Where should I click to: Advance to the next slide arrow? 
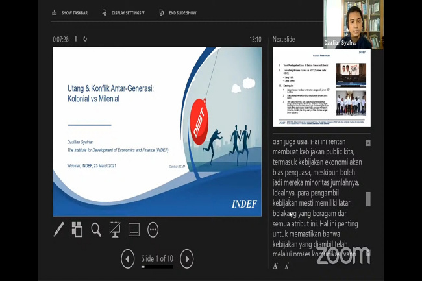[186, 259]
